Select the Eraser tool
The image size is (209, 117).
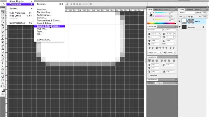(3, 45)
